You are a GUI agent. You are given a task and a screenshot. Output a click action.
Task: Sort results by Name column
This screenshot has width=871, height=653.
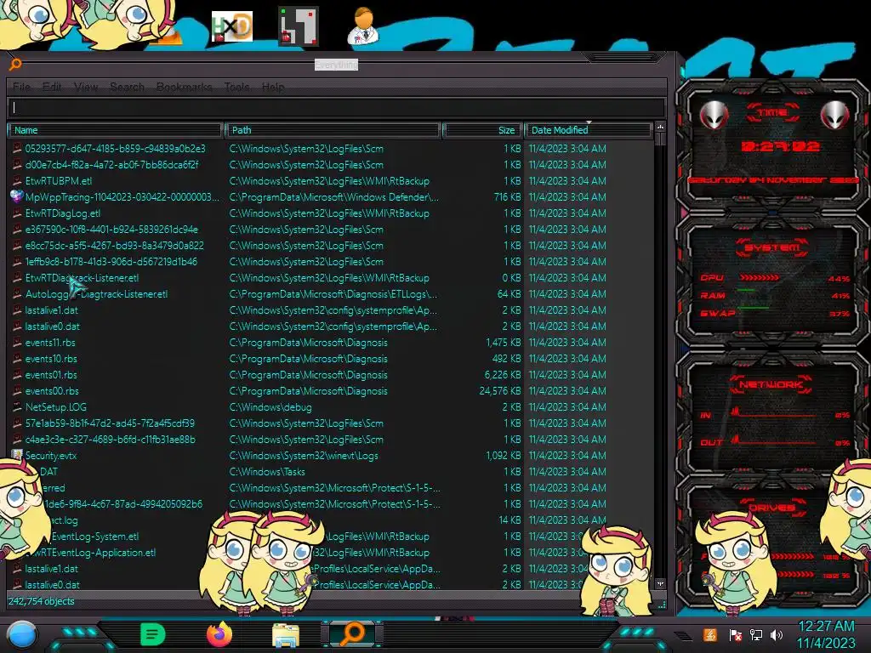[x=115, y=130]
